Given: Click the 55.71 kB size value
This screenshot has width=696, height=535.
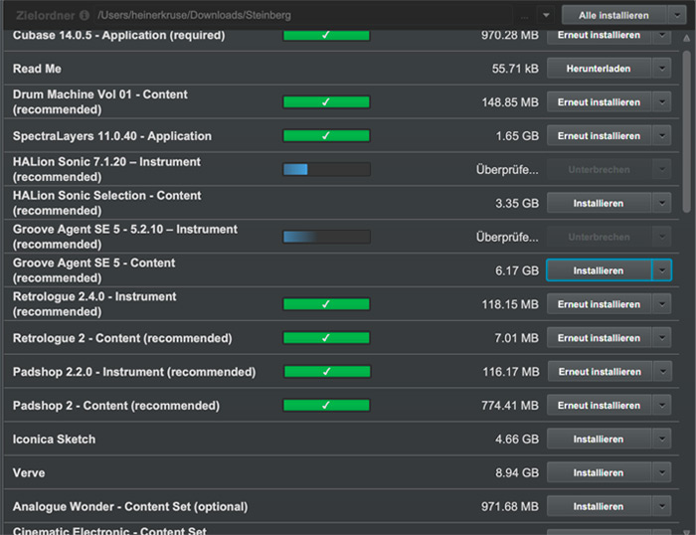Looking at the screenshot, I should [x=515, y=69].
